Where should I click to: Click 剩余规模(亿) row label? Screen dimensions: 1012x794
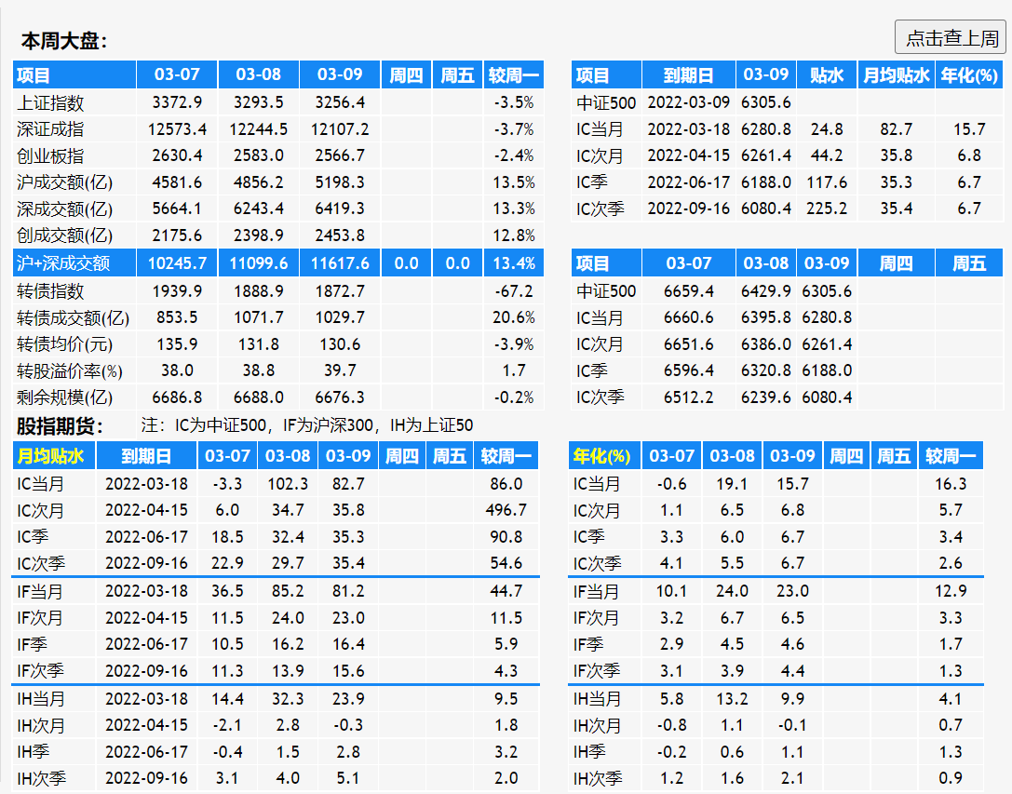pos(64,397)
